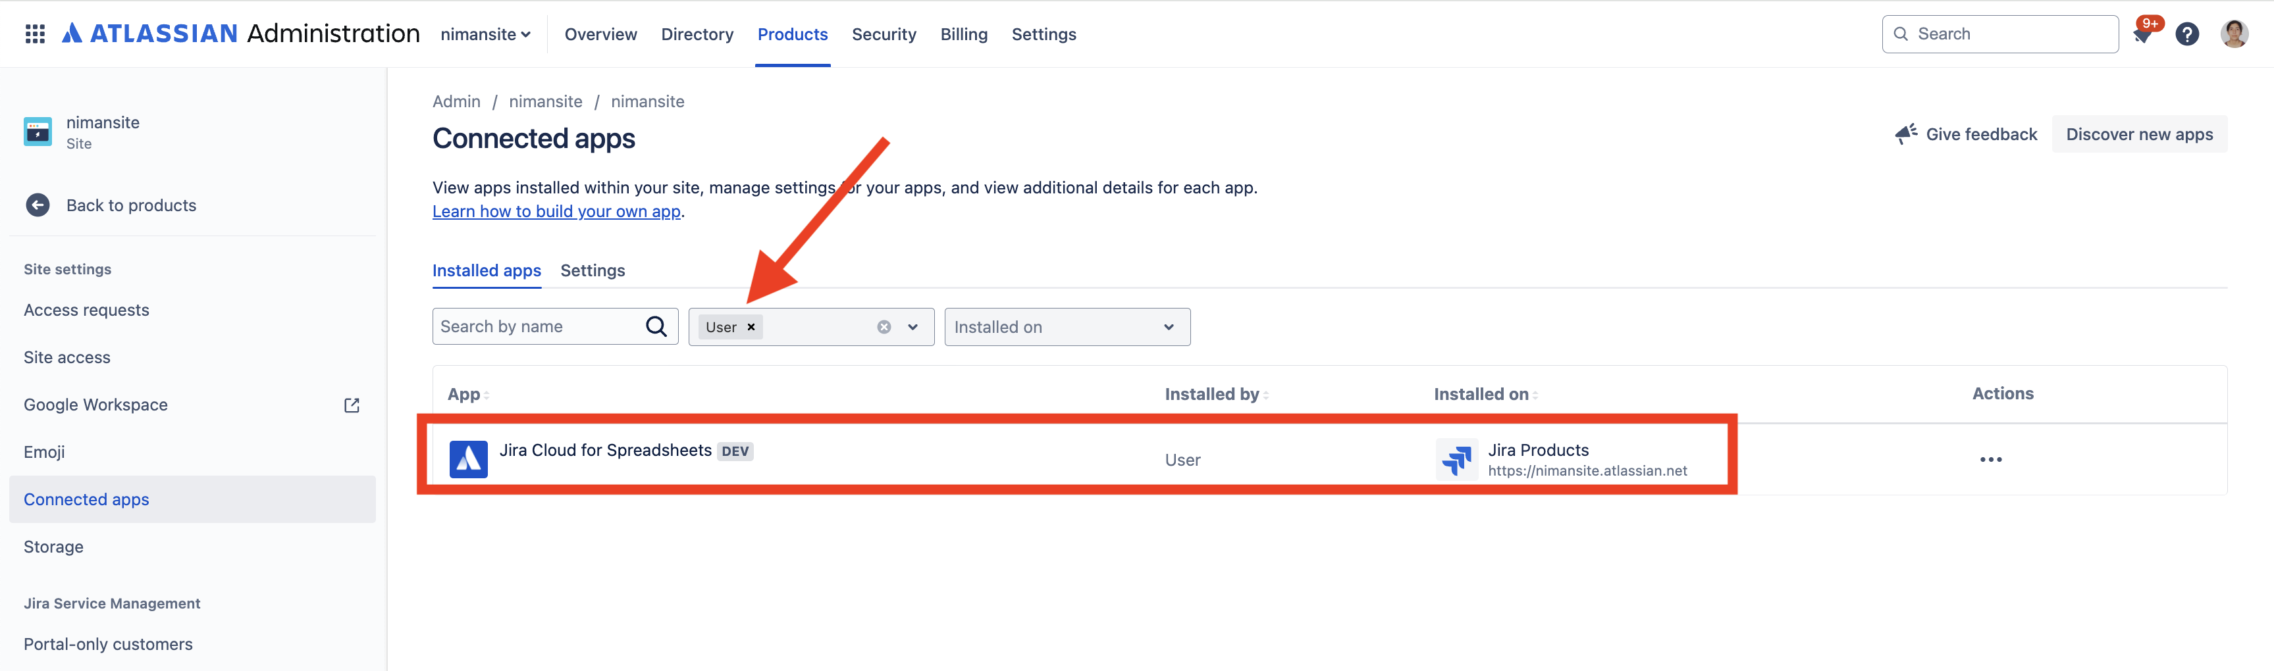2274x671 pixels.
Task: Switch to the Installed apps tab
Action: point(487,270)
